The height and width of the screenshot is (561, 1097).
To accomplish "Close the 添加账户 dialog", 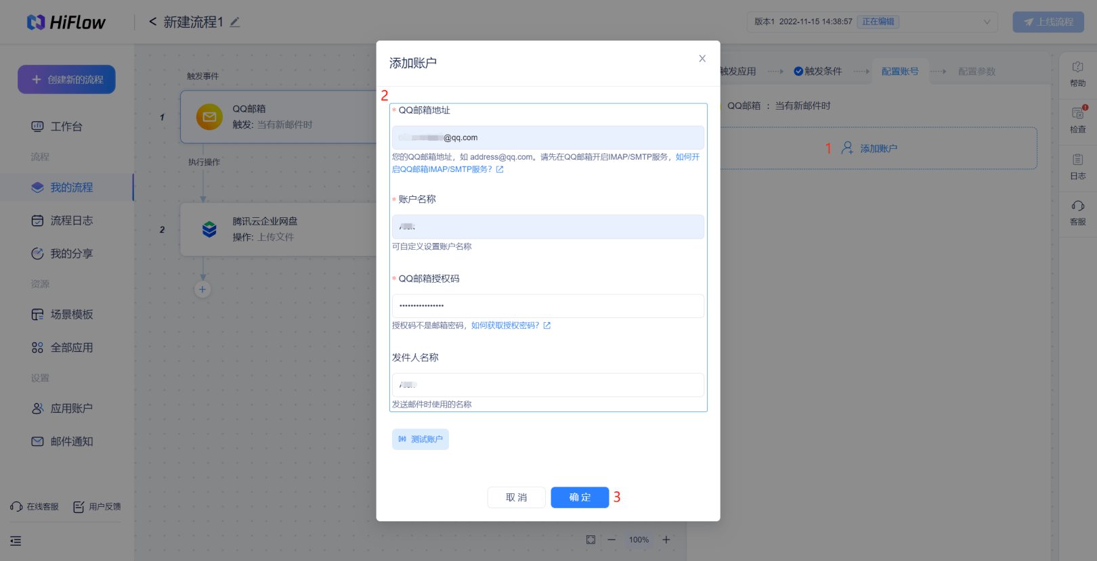I will pyautogui.click(x=702, y=59).
